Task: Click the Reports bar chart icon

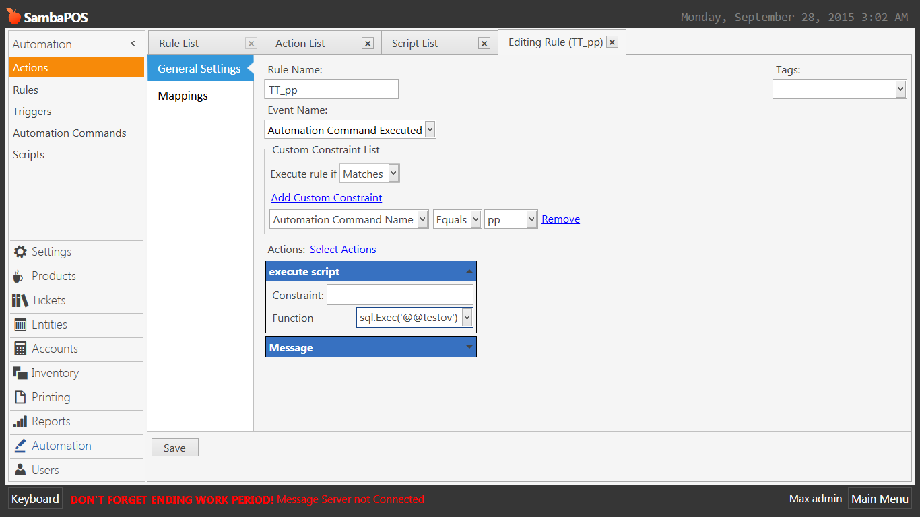Action: (20, 421)
